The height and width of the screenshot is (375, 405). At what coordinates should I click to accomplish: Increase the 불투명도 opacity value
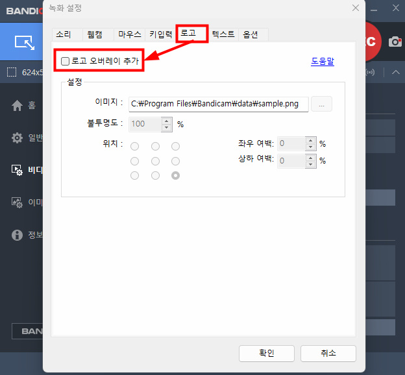(167, 121)
